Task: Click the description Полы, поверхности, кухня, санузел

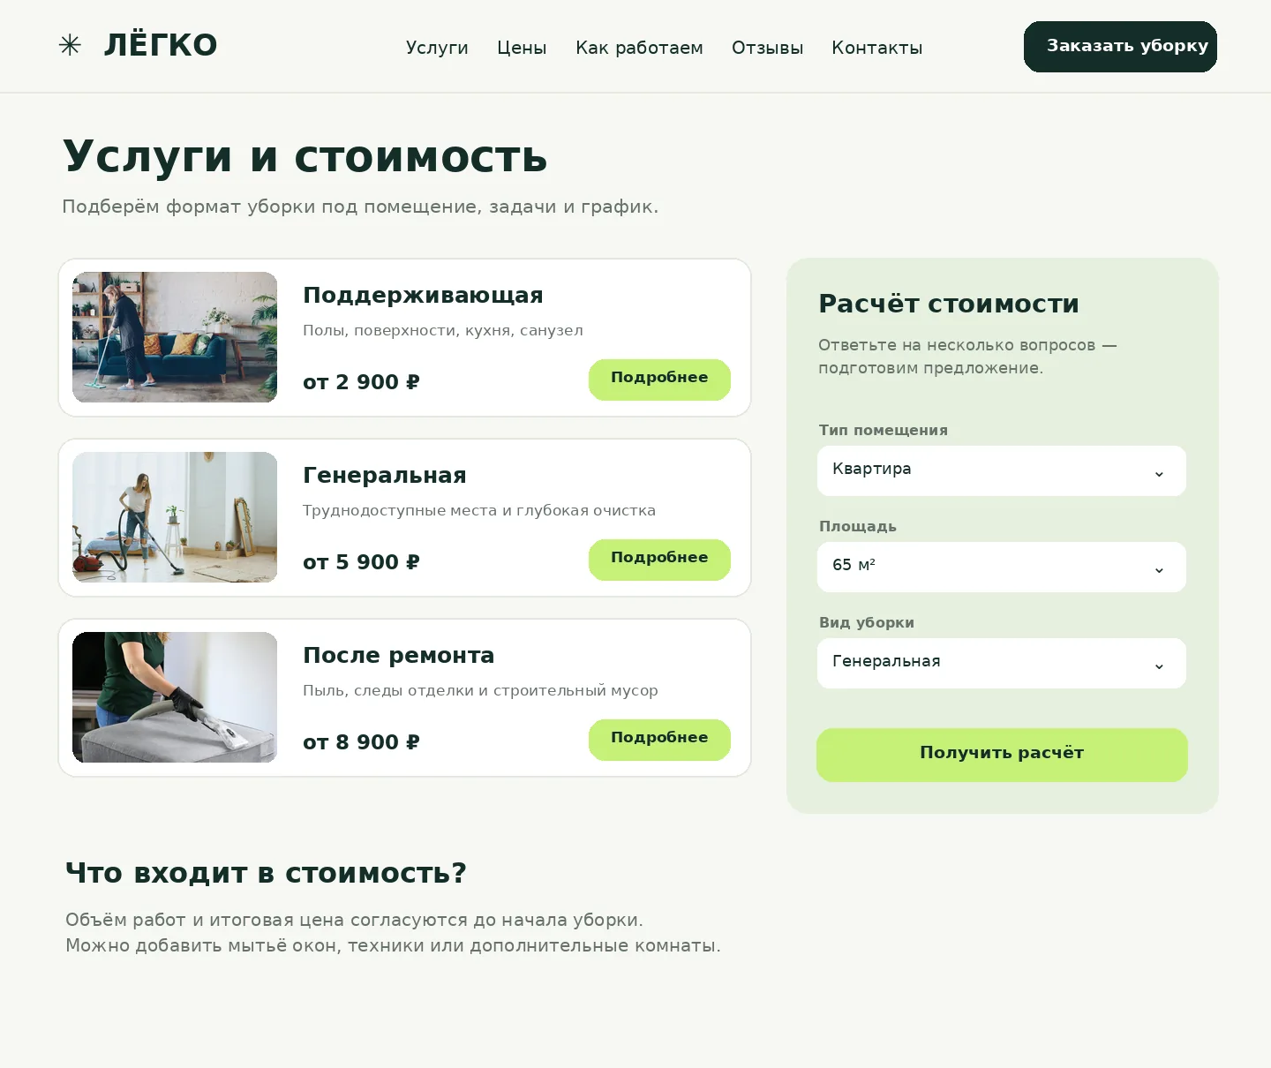Action: tap(443, 330)
